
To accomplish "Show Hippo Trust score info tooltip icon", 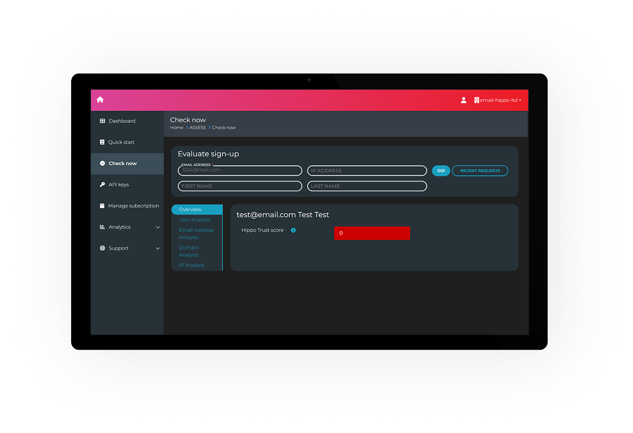I will (293, 230).
